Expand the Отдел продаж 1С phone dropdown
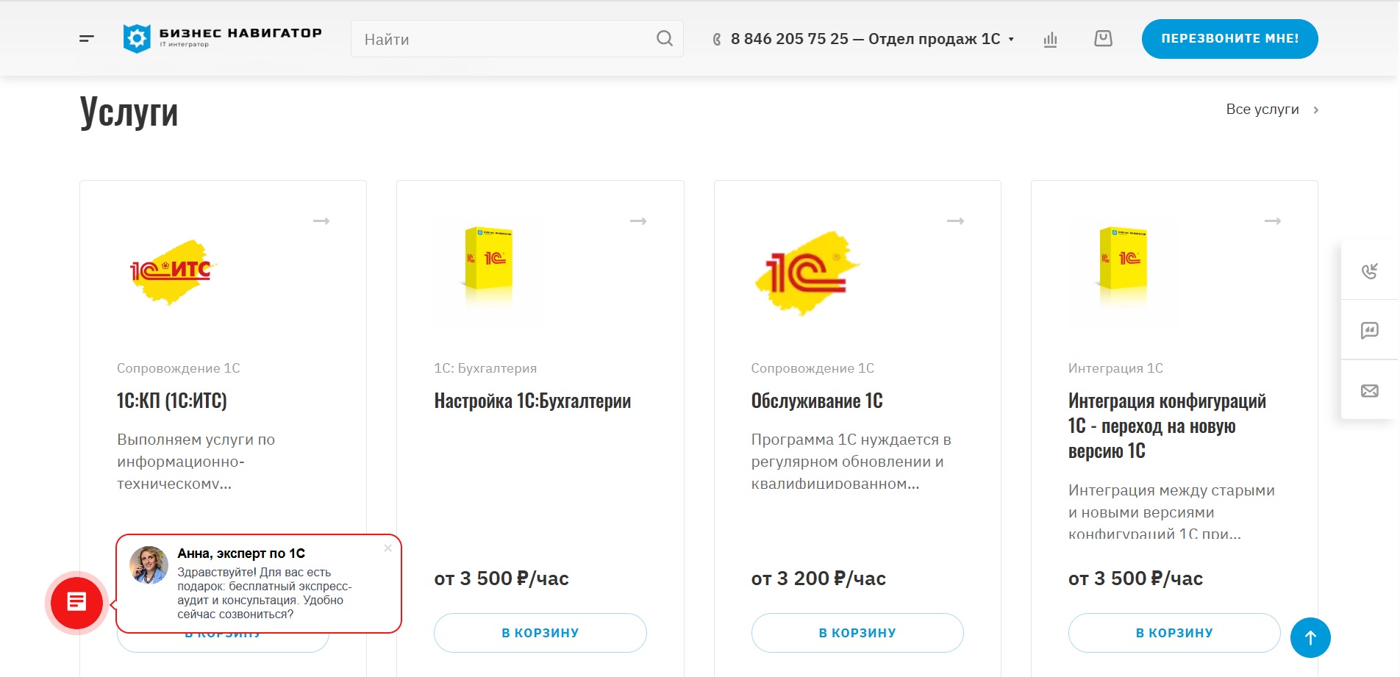The height and width of the screenshot is (677, 1400). point(1011,39)
